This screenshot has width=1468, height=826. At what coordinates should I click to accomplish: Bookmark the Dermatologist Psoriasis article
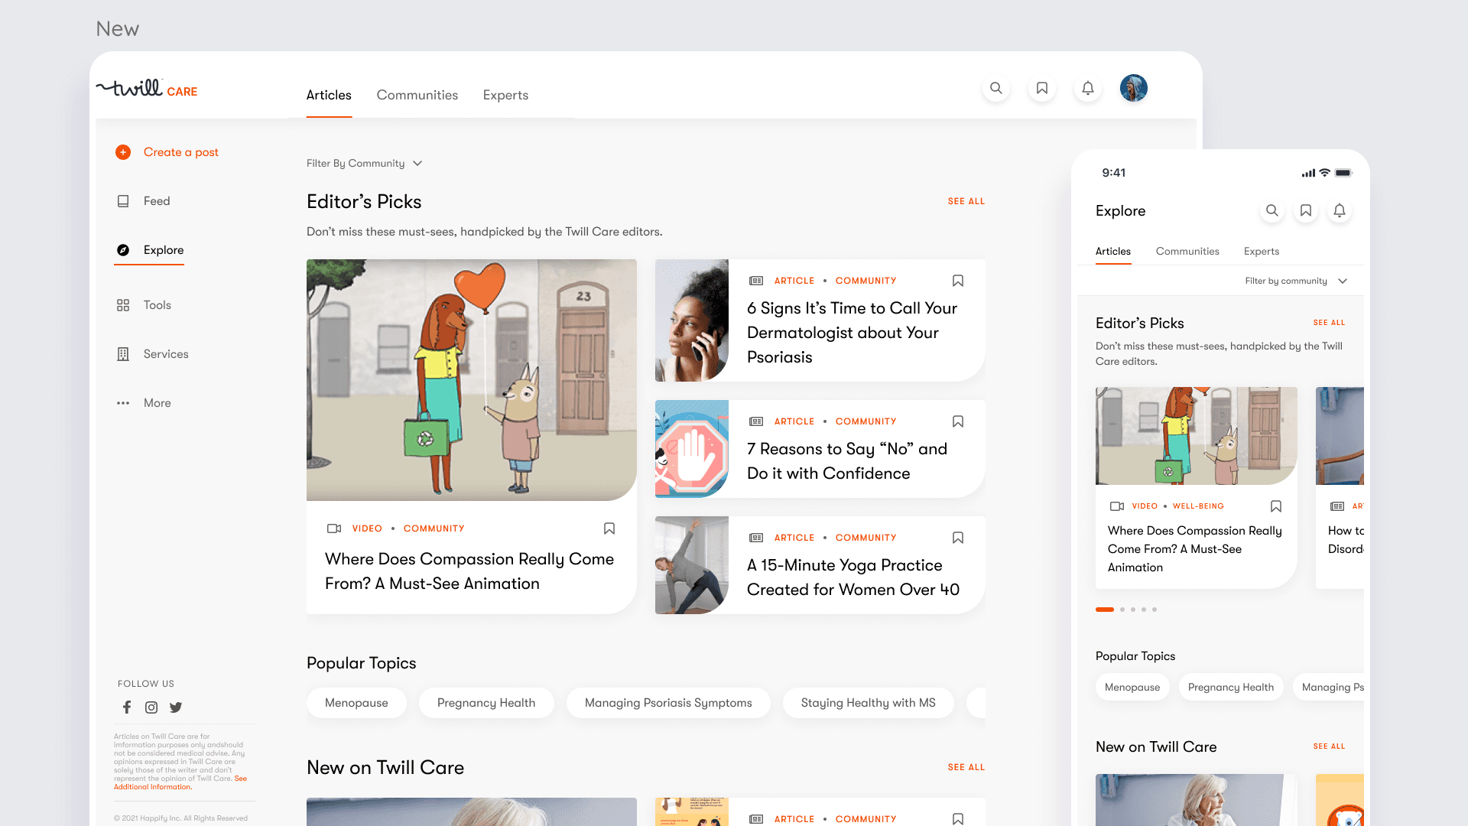click(957, 281)
